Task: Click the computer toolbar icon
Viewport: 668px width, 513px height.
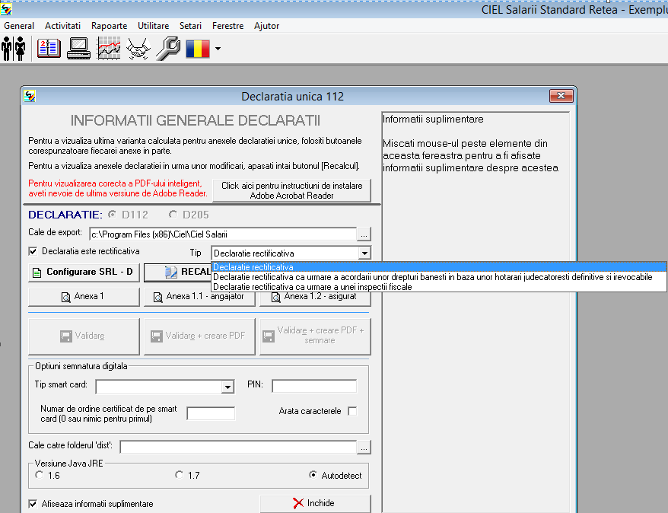Action: pos(79,48)
